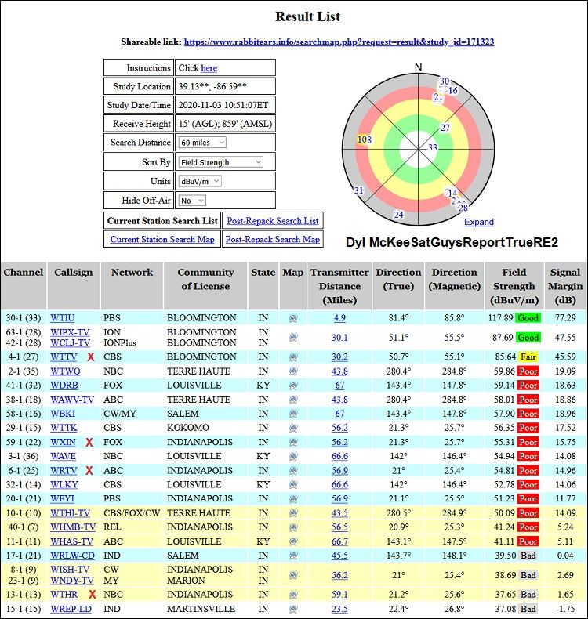
Task: Open the WCLJ-TV callsign link
Action: 70,342
